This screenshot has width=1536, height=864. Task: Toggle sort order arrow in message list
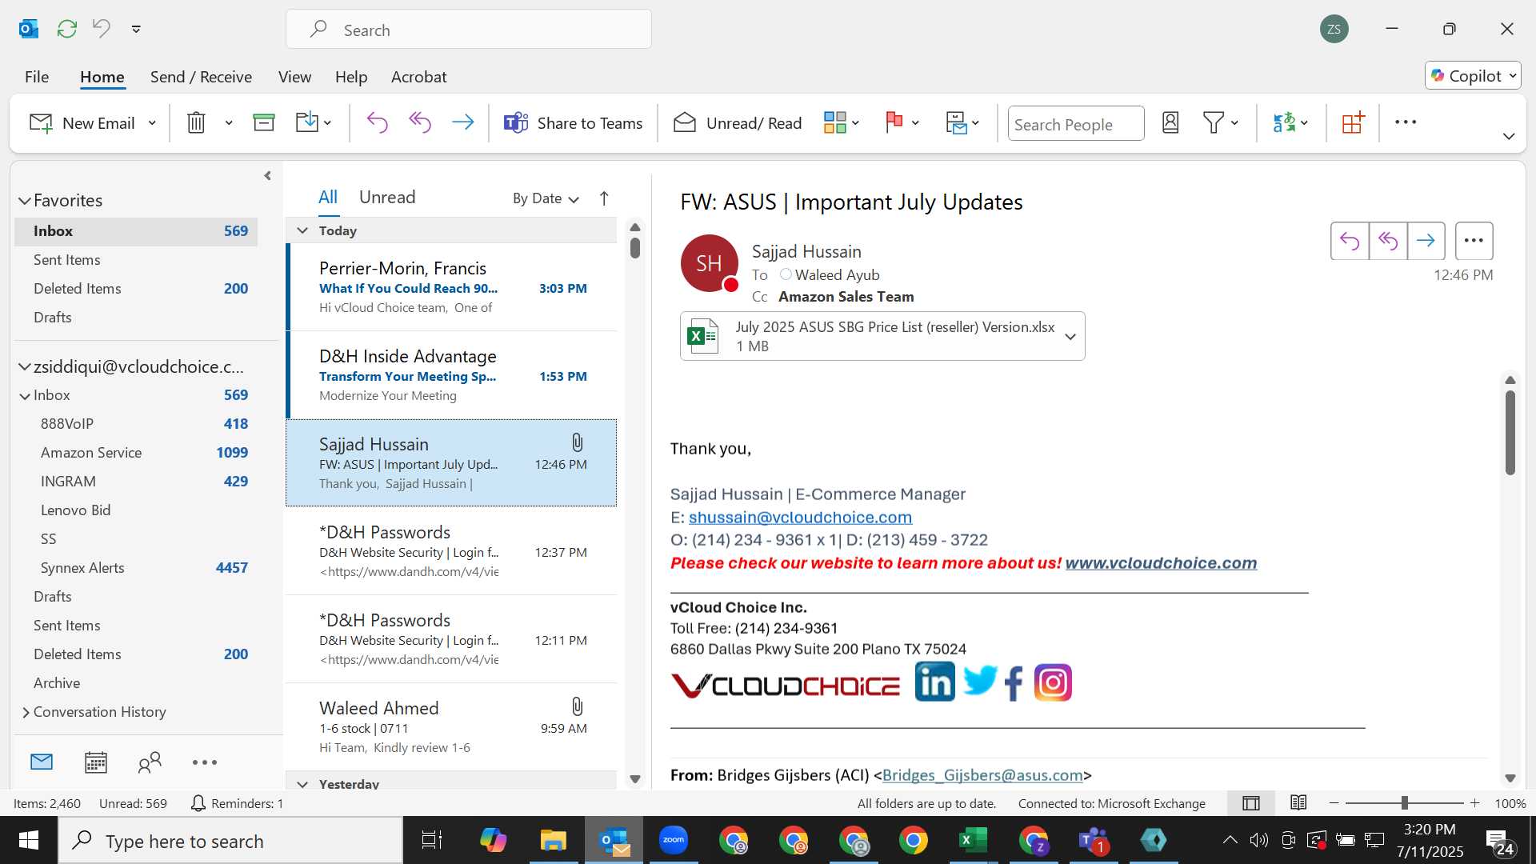pos(604,198)
